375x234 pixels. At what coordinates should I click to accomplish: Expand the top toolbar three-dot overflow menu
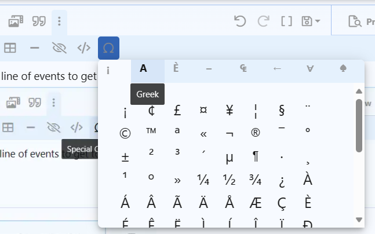tap(59, 21)
